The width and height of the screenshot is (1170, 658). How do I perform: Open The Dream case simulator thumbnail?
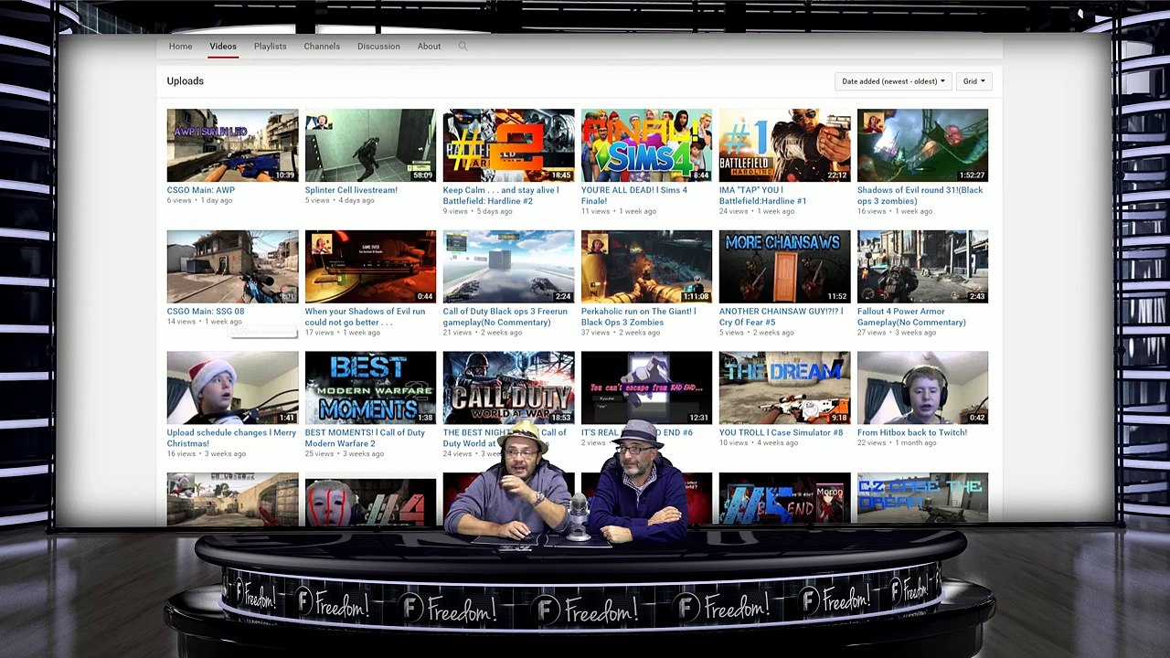pos(784,388)
